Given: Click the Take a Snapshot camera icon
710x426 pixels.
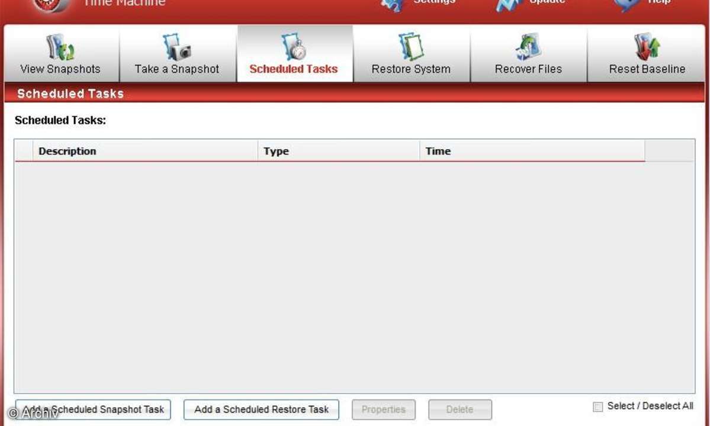Looking at the screenshot, I should [x=176, y=47].
